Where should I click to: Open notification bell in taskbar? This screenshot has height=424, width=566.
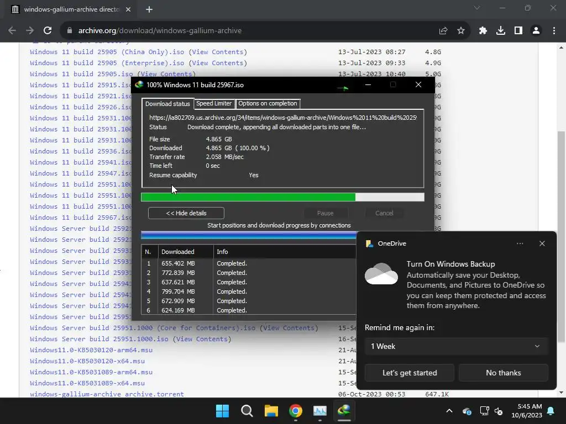pos(551,411)
